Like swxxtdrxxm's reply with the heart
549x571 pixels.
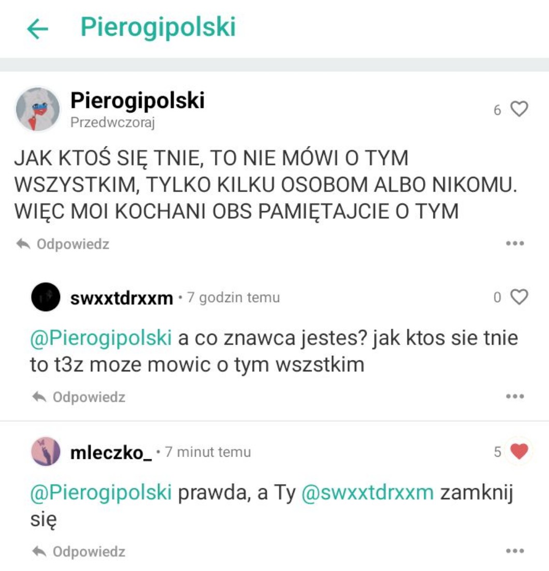(x=519, y=297)
